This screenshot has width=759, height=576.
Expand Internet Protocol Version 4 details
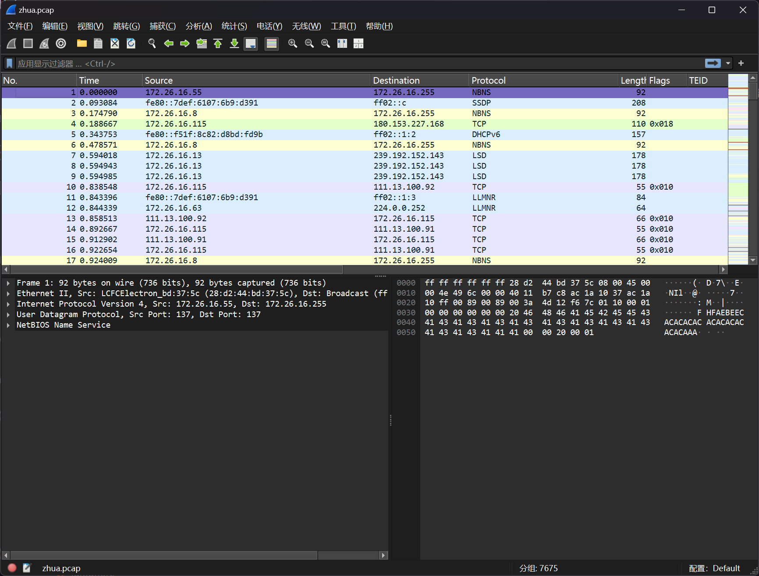(x=8, y=304)
